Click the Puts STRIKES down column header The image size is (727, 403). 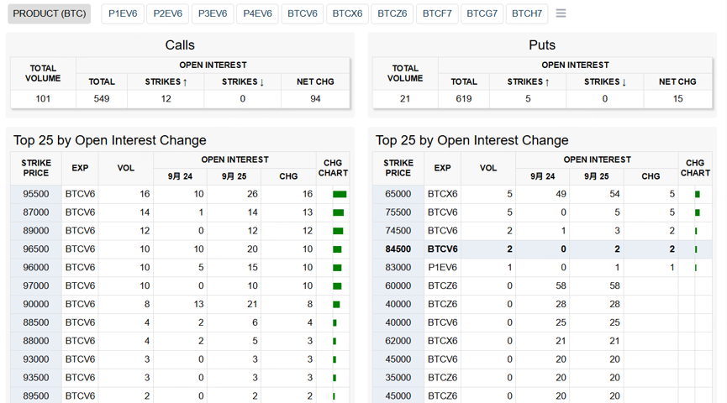pyautogui.click(x=604, y=81)
